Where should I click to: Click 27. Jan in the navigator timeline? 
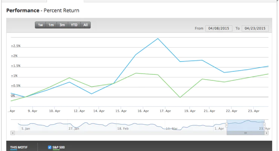pos(74,129)
